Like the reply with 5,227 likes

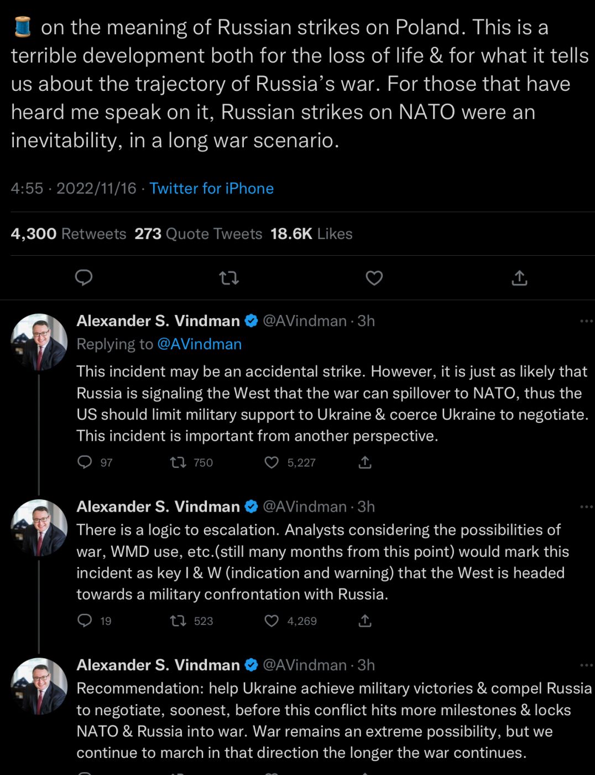tap(272, 462)
